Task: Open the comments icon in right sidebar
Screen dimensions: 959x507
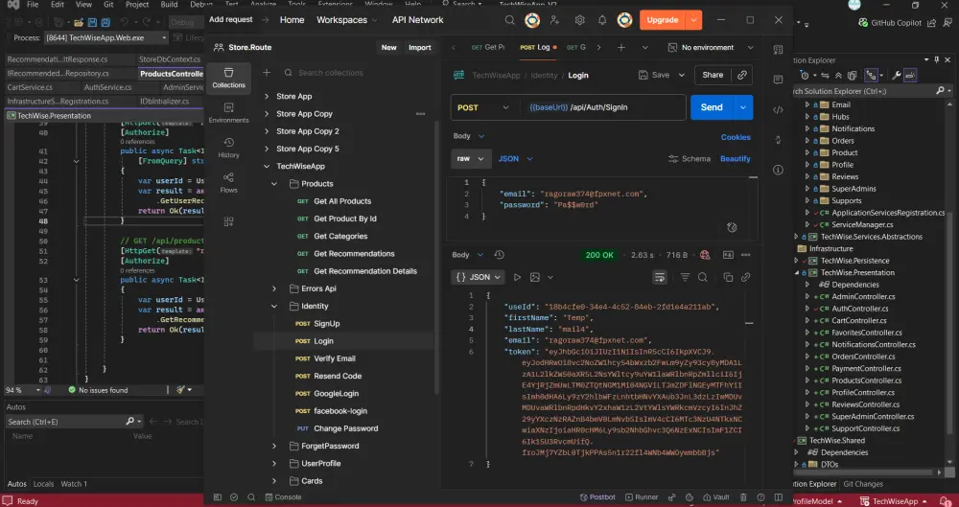Action: pyautogui.click(x=778, y=80)
